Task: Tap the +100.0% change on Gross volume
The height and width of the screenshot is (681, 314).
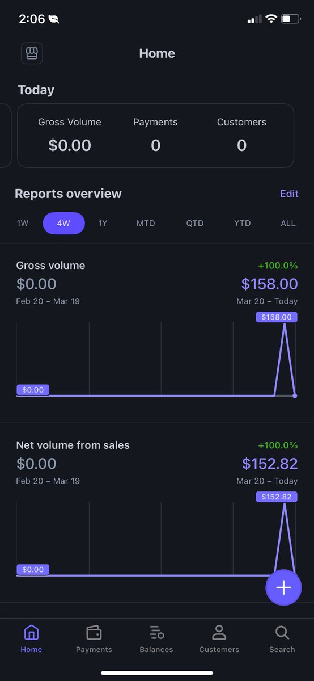Action: (278, 266)
